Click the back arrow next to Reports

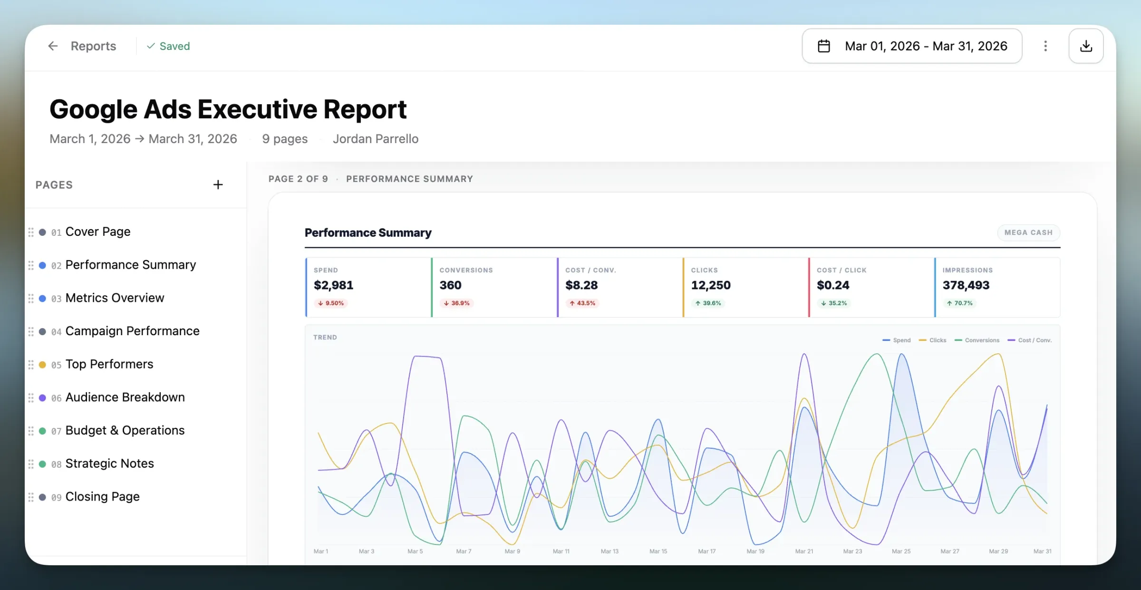pyautogui.click(x=53, y=46)
